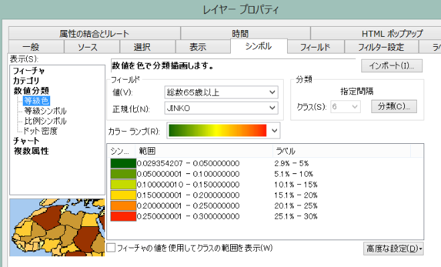Image resolution: width=441 pixels, height=267 pixels.
Task: Open the 正規化(N) JINKO dropdown
Action: [222, 108]
